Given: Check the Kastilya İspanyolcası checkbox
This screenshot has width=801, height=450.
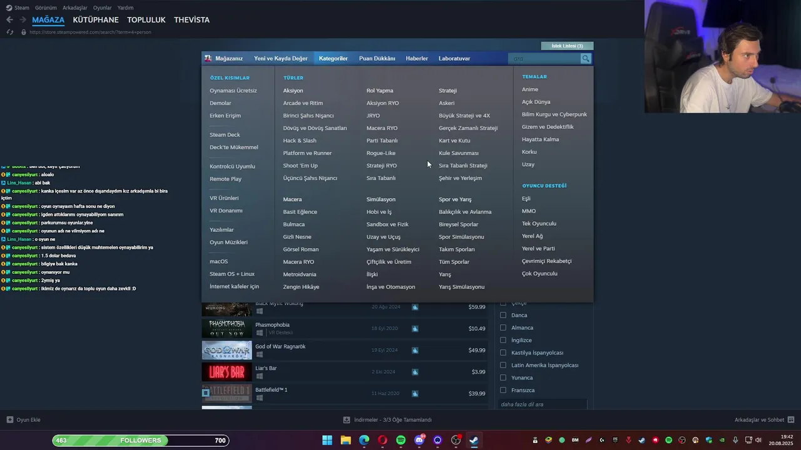Looking at the screenshot, I should pos(503,352).
